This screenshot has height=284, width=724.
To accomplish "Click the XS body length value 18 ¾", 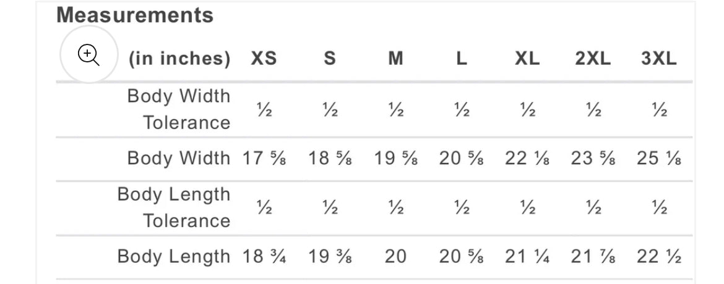I will [264, 257].
